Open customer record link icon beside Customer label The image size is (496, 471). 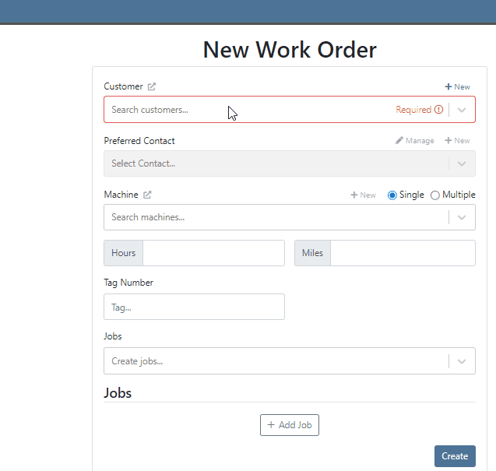[152, 86]
